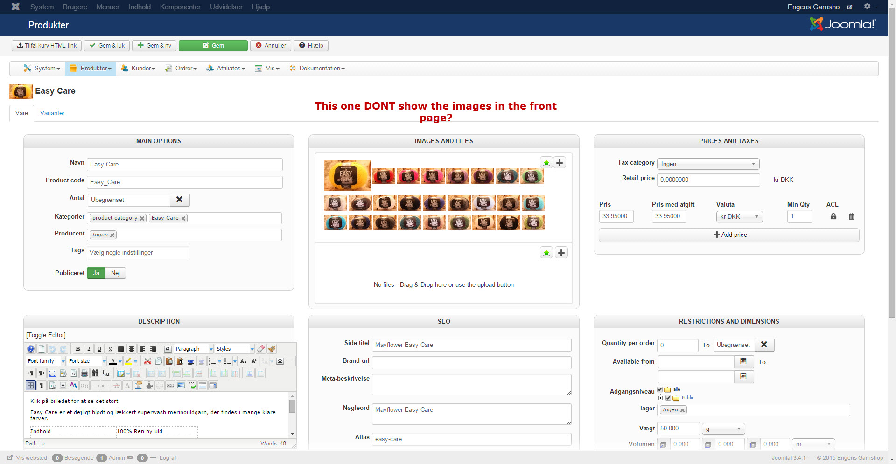
Task: Delete the price row with trash icon
Action: click(x=852, y=216)
